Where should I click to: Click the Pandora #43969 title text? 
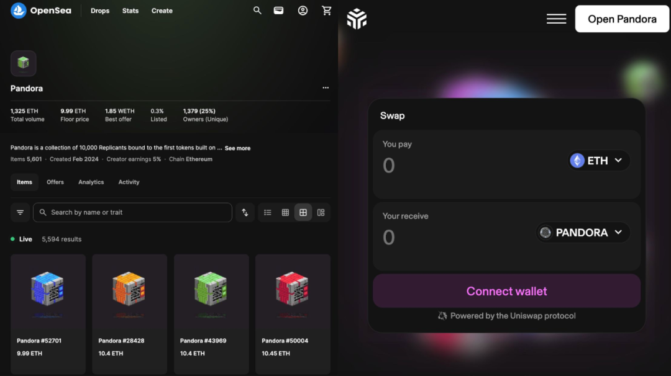click(x=203, y=341)
